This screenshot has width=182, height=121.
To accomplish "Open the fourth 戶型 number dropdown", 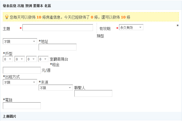I will 43,59.
